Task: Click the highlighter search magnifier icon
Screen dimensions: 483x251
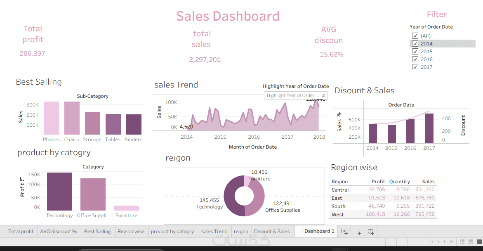Action: click(x=323, y=95)
